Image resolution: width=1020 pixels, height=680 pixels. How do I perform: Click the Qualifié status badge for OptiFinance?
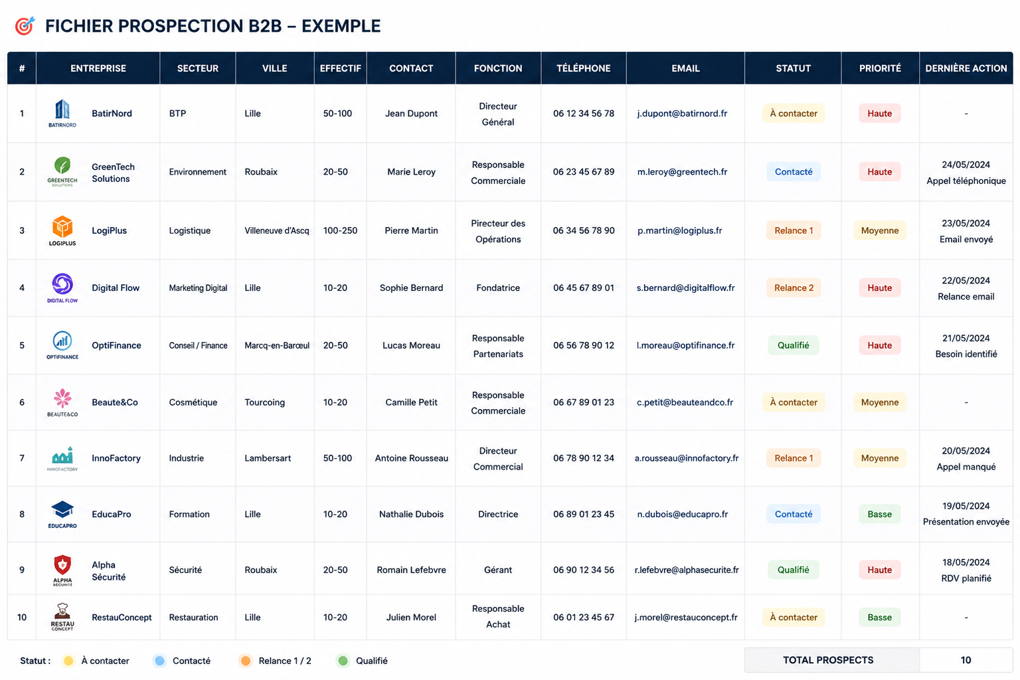[x=793, y=345]
